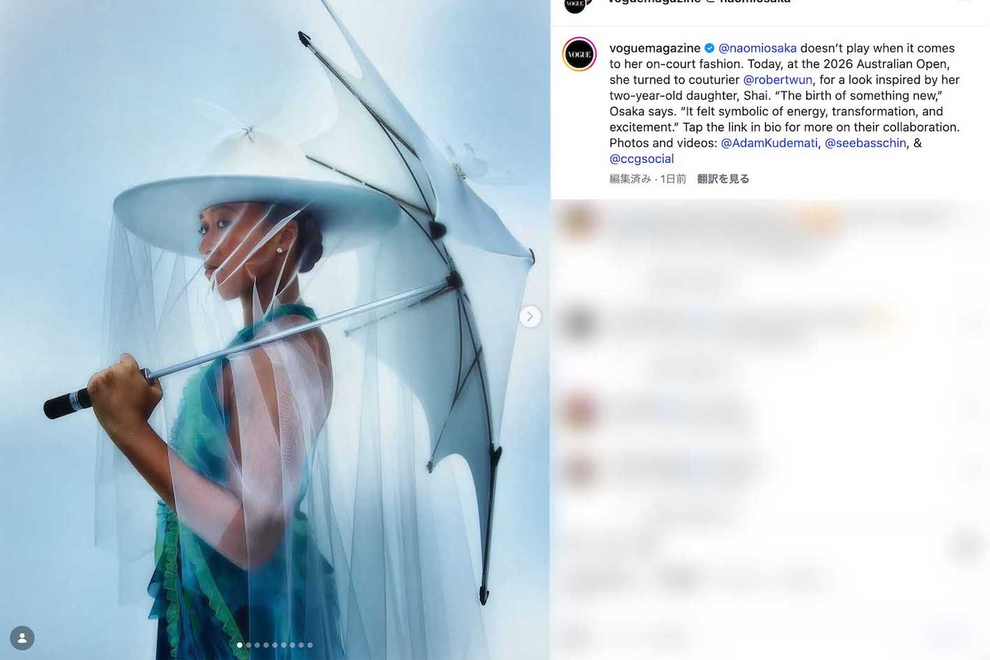Open the @seebasschin mention
This screenshot has height=660, width=990.
coord(866,143)
